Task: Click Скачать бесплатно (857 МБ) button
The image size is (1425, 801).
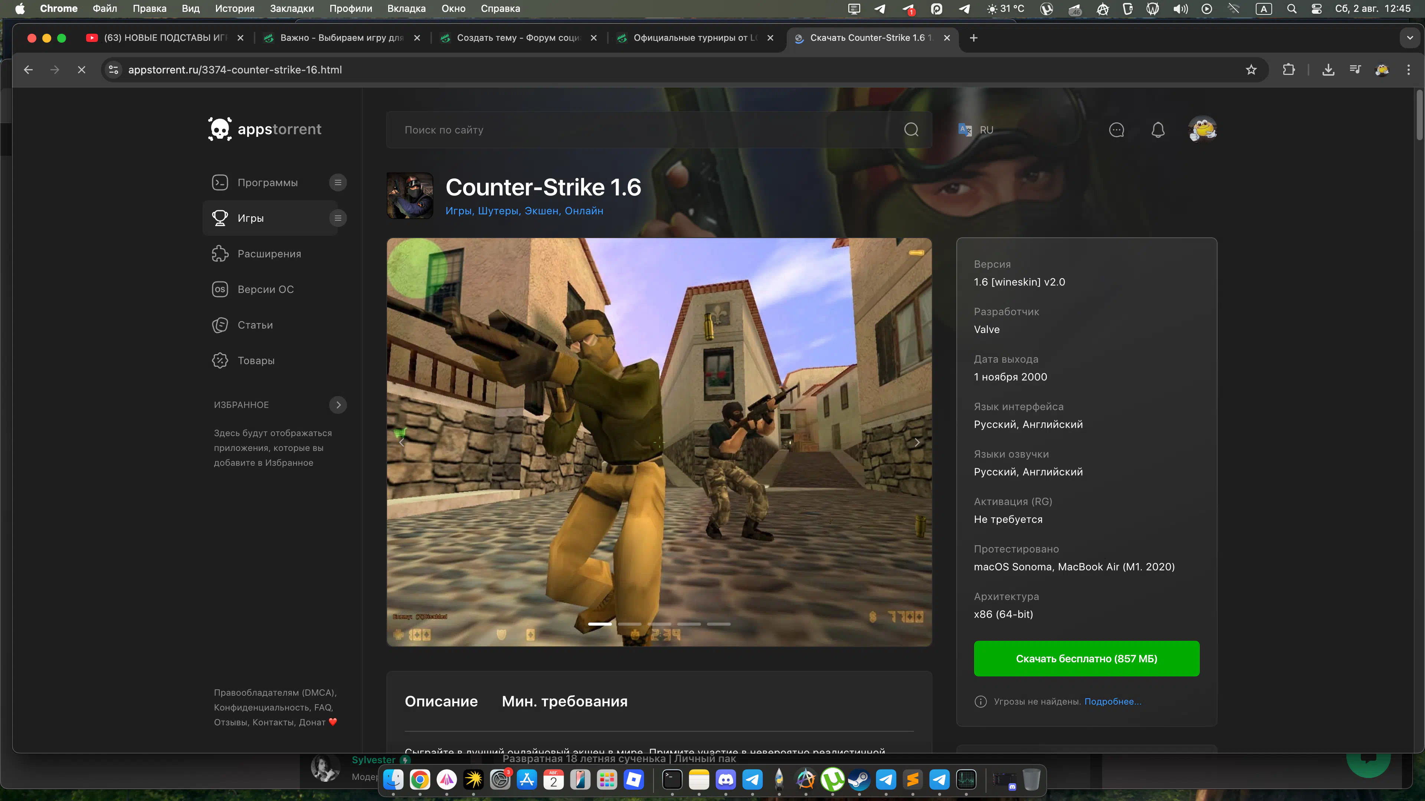Action: point(1087,658)
